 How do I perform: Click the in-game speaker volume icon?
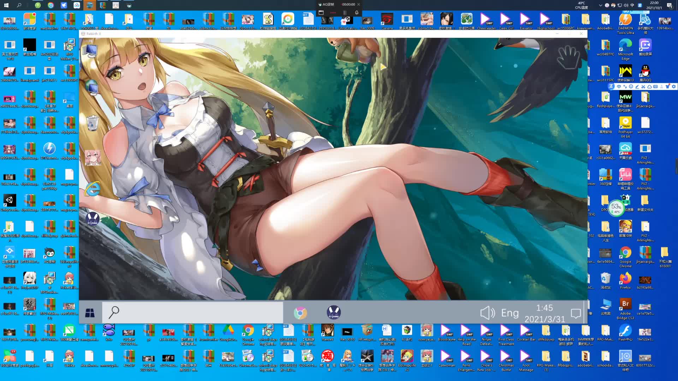pos(488,313)
